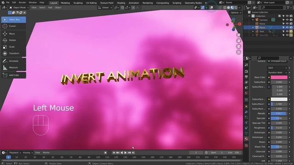Switch perspective/orthographic grid icon
The width and height of the screenshot is (294, 165).
tap(238, 52)
